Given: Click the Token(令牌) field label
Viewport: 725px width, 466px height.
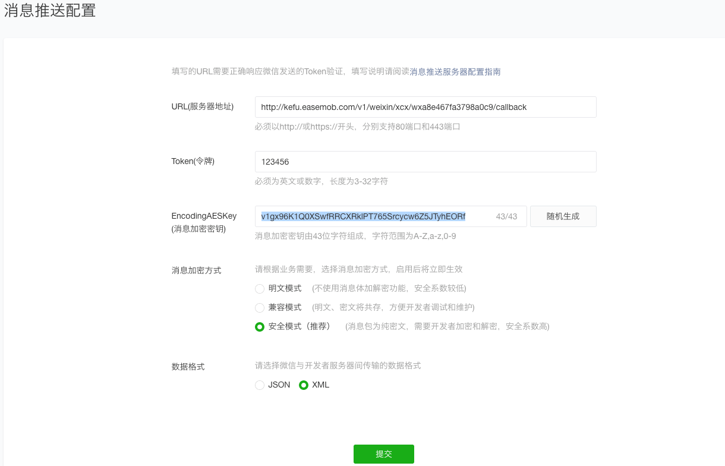Looking at the screenshot, I should (193, 161).
